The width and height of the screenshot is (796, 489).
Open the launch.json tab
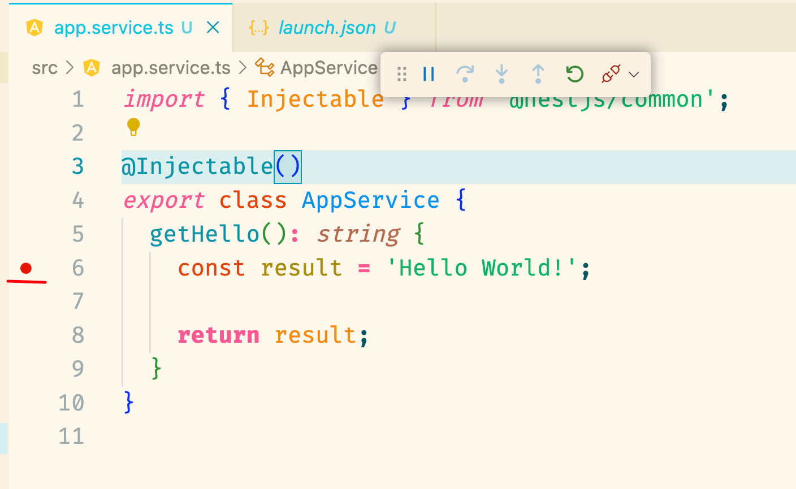(334, 28)
